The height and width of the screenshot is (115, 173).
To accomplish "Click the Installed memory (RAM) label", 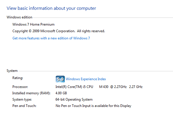I will [x=31, y=93].
